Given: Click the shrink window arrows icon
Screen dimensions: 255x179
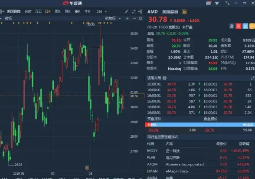Looking at the screenshot, I should 227,3.
